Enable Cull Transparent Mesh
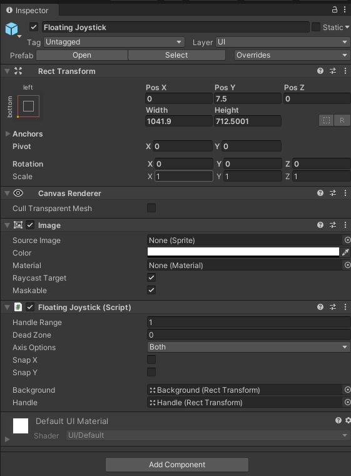 tap(151, 208)
